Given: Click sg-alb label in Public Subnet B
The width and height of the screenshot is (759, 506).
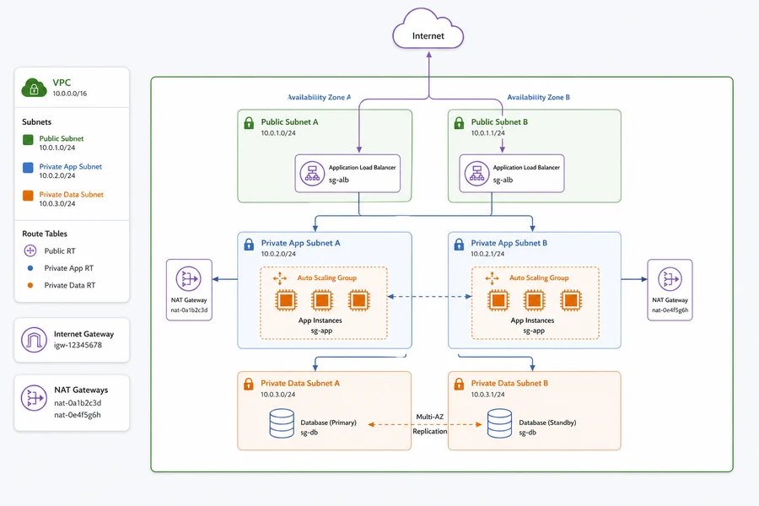Looking at the screenshot, I should [503, 180].
